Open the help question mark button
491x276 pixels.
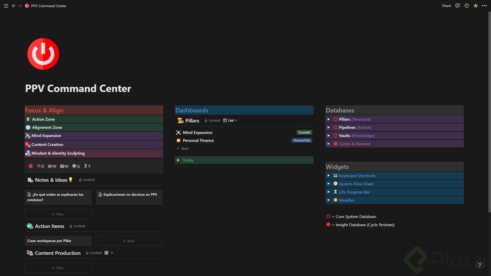[x=479, y=265]
